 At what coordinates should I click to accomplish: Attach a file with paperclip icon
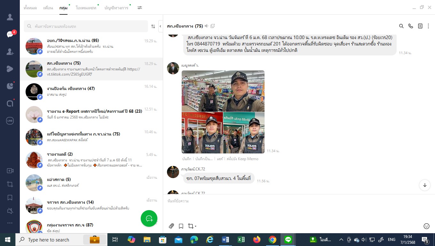(171, 226)
